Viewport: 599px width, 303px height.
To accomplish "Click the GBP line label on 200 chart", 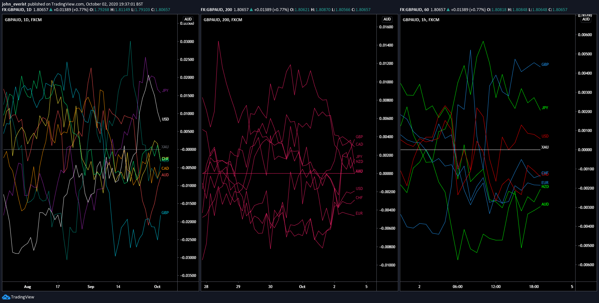I will click(x=359, y=137).
